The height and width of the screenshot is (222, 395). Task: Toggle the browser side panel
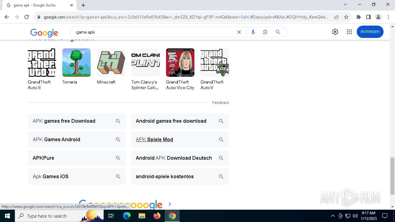368,17
